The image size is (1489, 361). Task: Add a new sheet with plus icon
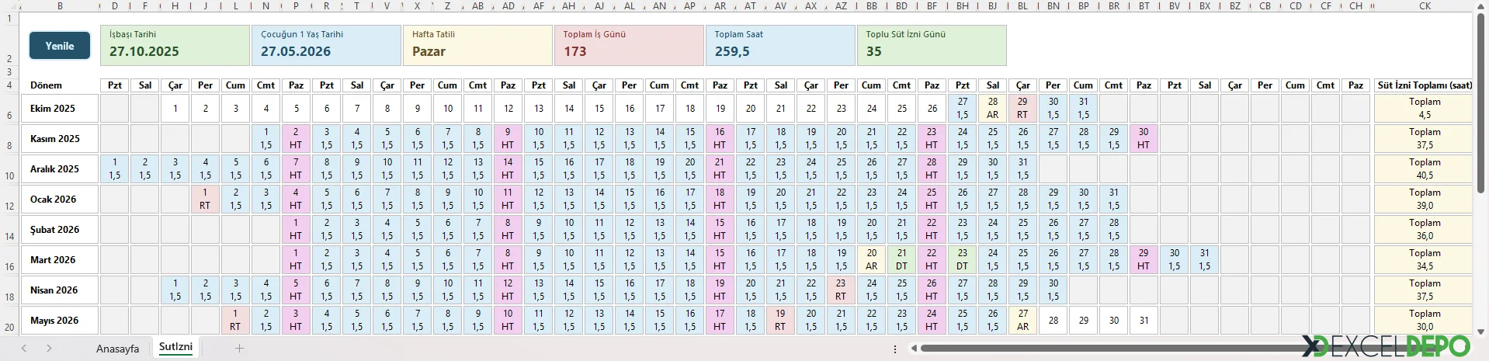[239, 349]
